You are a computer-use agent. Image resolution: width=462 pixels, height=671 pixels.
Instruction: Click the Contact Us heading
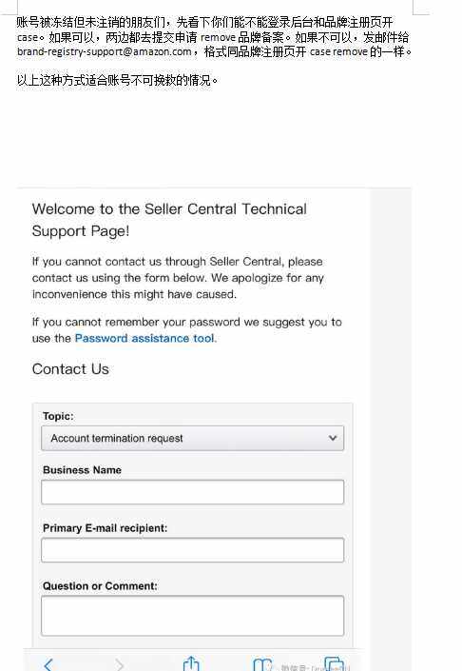(70, 369)
